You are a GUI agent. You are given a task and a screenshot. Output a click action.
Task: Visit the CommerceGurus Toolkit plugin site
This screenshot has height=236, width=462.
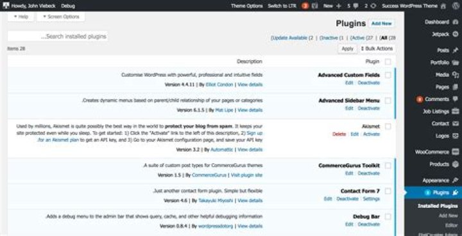pos(246,175)
